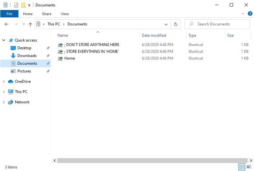Collapse the Quick access section
The image size is (254, 171).
click(x=4, y=40)
